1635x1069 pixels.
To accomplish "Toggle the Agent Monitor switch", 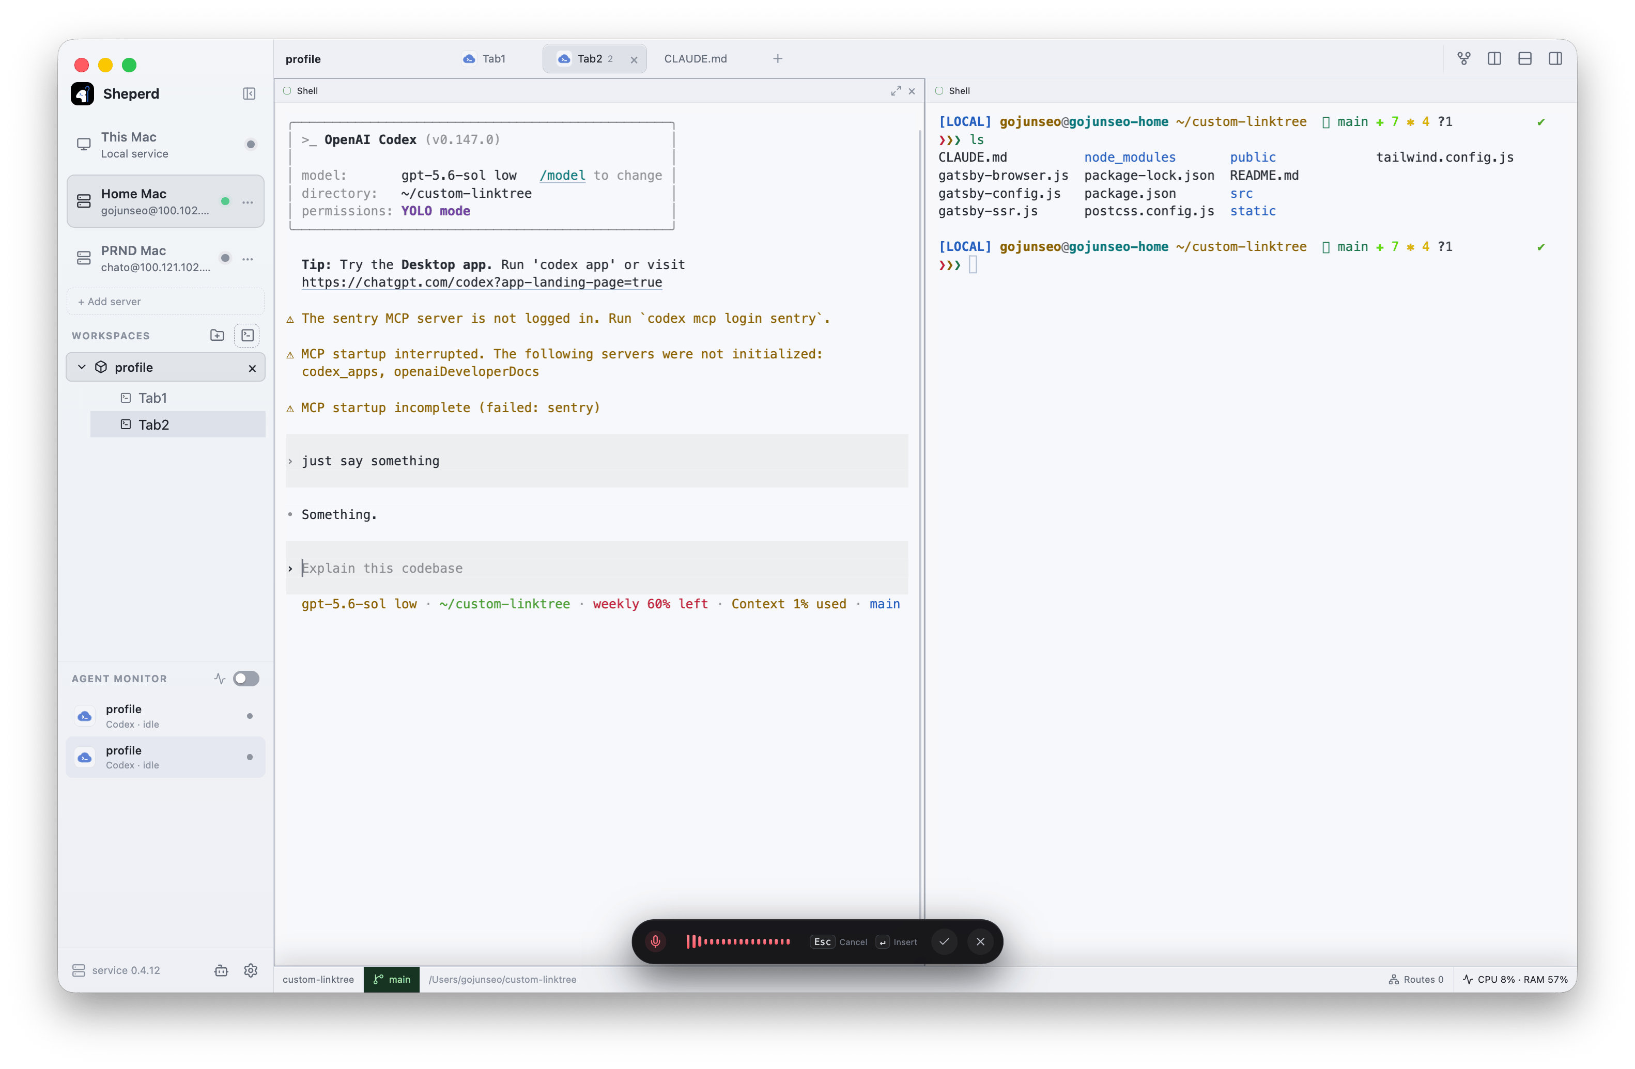I will click(246, 679).
